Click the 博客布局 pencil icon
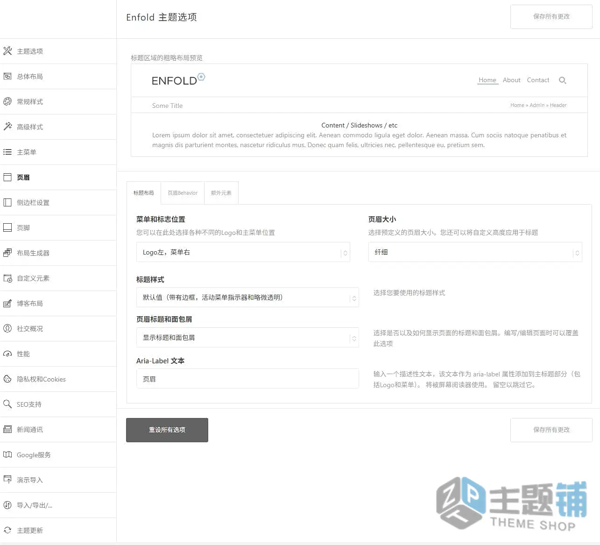 pos(7,303)
